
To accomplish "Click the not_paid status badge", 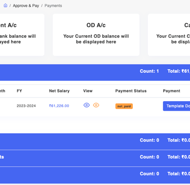I will [124, 106].
